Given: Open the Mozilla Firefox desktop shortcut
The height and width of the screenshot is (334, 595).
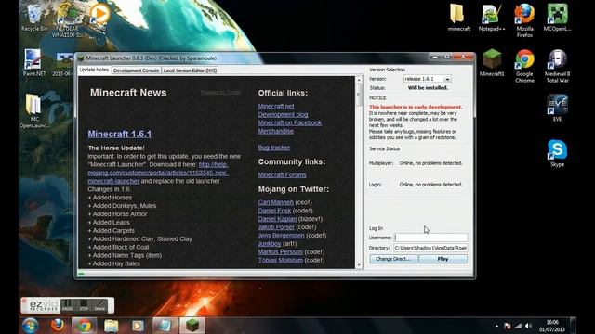Looking at the screenshot, I should pyautogui.click(x=524, y=20).
